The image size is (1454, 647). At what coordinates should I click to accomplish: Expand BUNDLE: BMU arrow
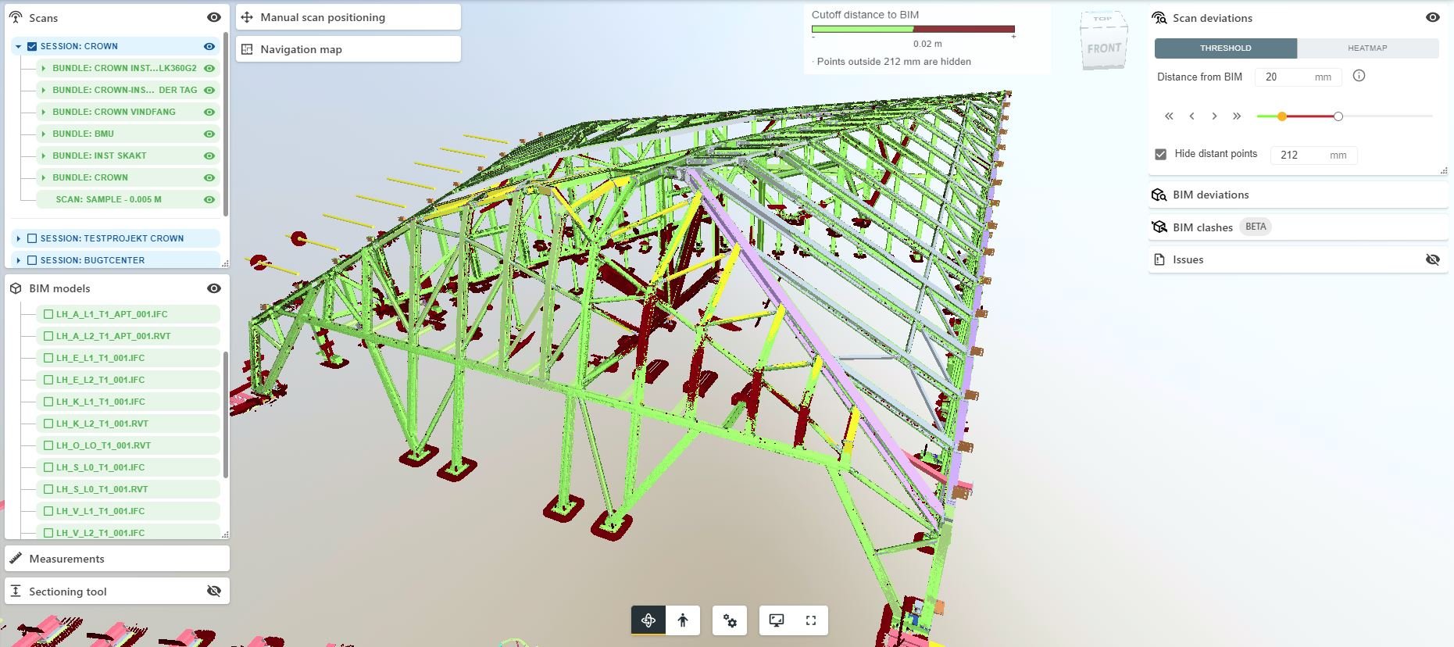44,134
